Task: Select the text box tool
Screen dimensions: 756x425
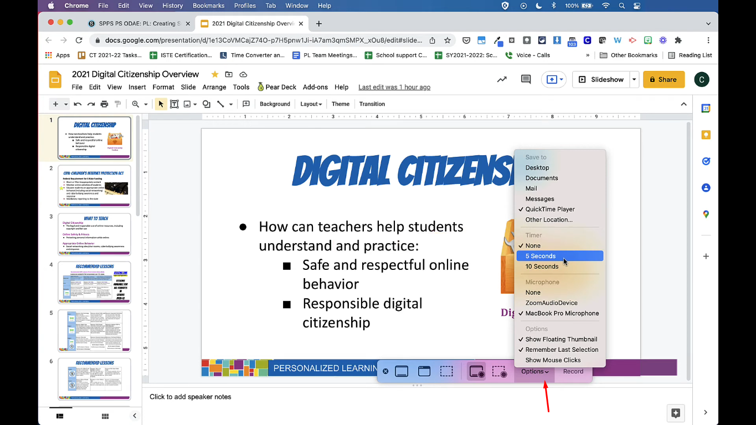Action: (174, 104)
